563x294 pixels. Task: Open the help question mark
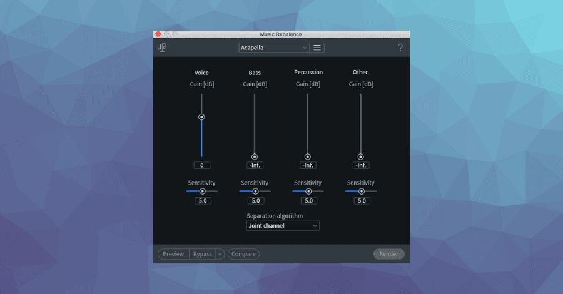400,48
